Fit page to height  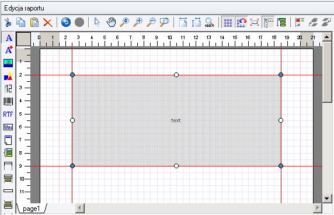coord(196,22)
